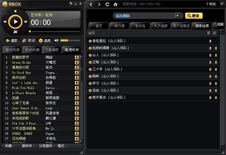The image size is (226, 155).
Task: Click the icon below the play button
Action: tap(15, 32)
